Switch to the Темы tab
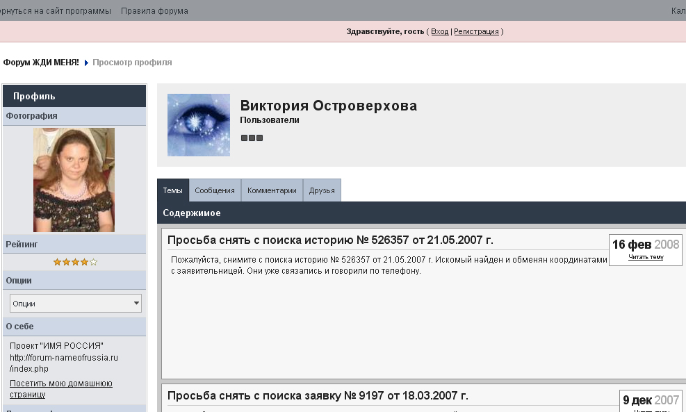 point(172,190)
